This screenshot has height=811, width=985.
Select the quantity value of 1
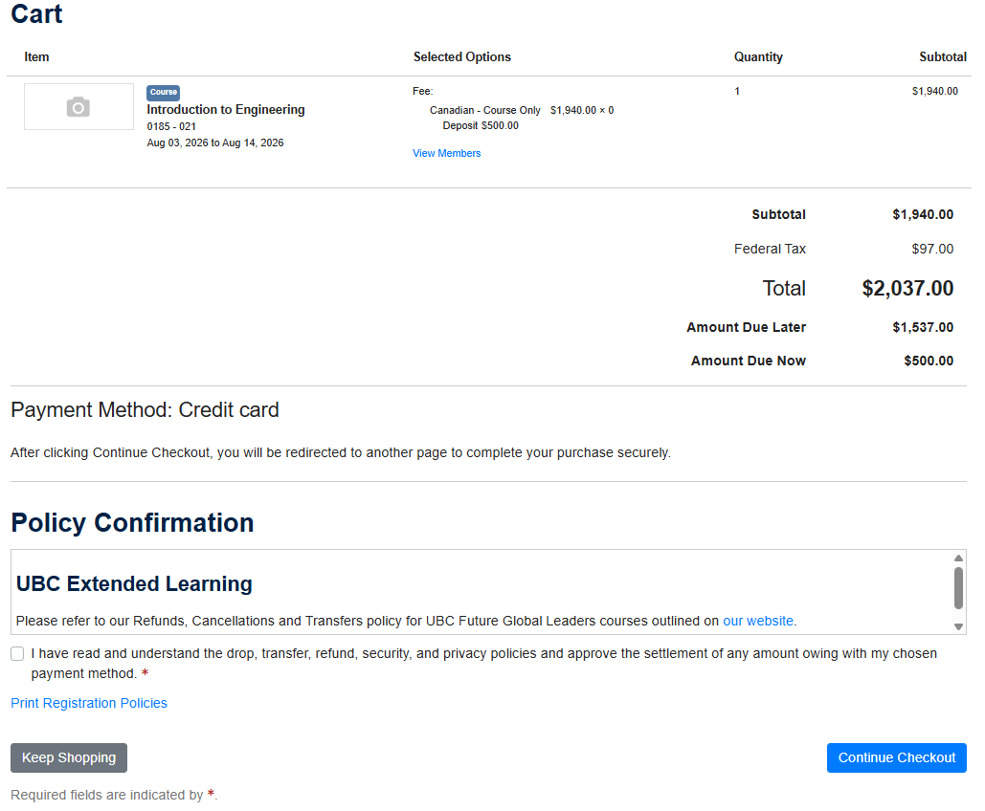click(x=735, y=91)
